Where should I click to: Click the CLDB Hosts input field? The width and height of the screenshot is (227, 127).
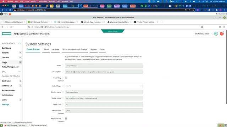(104, 98)
